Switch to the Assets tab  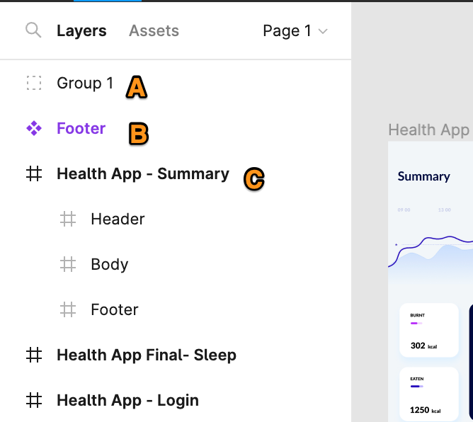(154, 30)
